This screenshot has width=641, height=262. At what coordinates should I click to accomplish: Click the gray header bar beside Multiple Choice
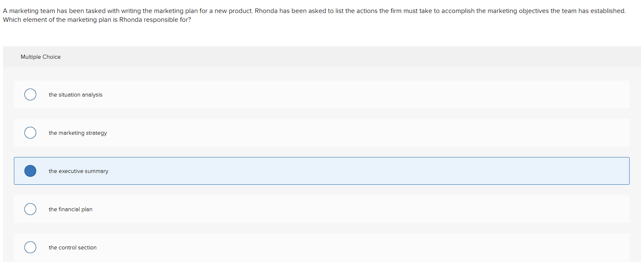click(x=337, y=57)
